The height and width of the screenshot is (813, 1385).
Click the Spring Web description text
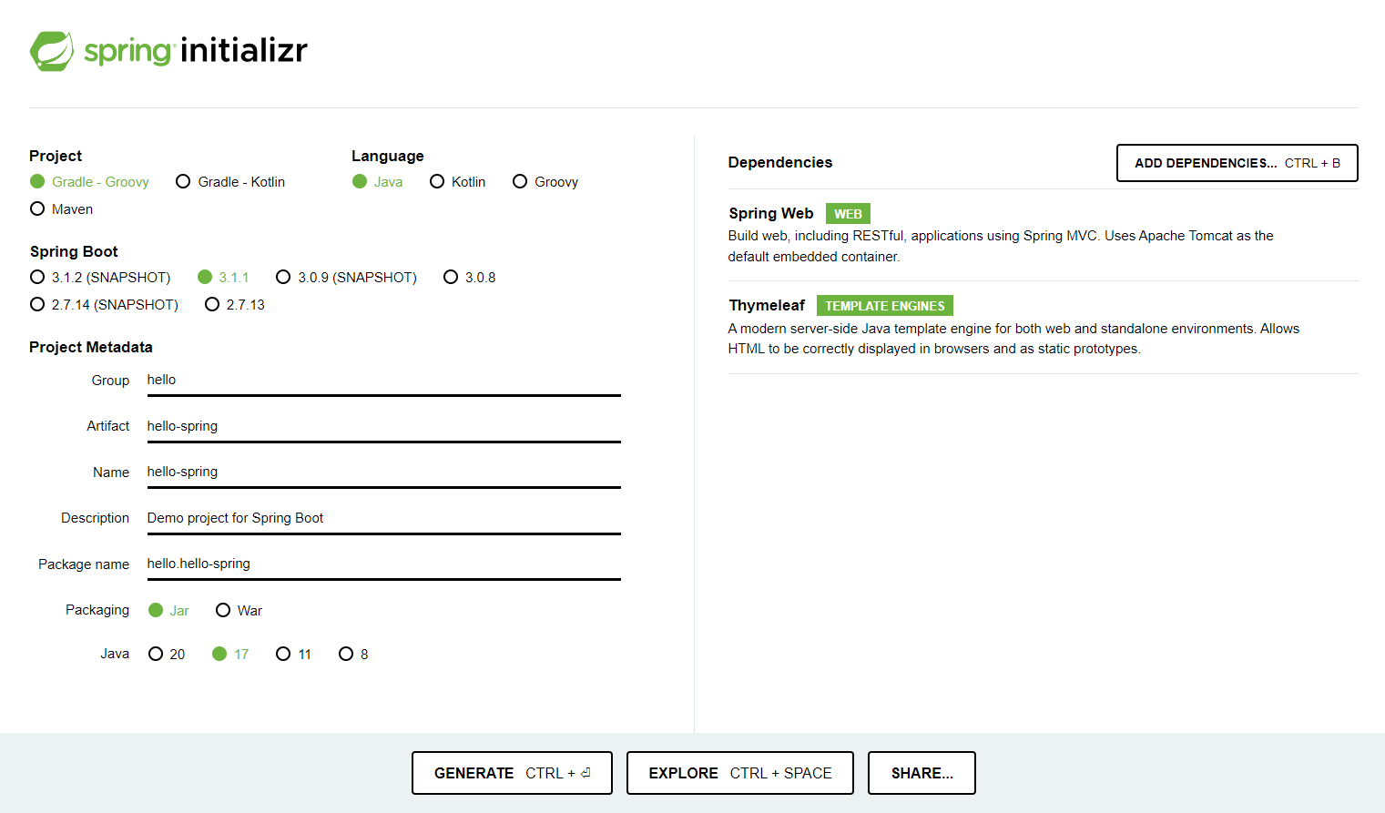[1001, 247]
